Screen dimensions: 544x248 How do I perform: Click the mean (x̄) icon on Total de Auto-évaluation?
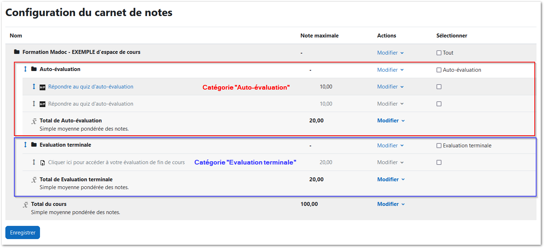[34, 121]
